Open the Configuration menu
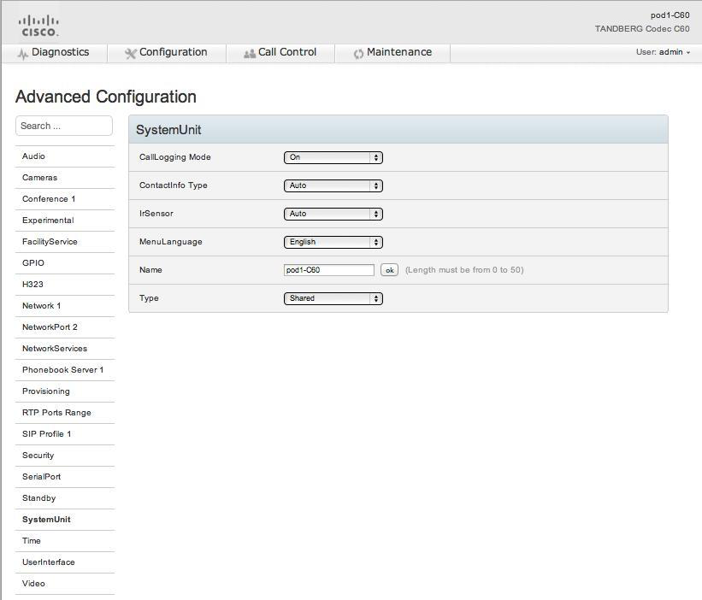Viewport: 702px width, 600px height. pos(167,53)
